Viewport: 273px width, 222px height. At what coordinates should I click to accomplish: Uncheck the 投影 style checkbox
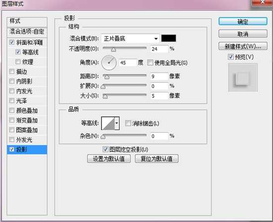pyautogui.click(x=12, y=149)
